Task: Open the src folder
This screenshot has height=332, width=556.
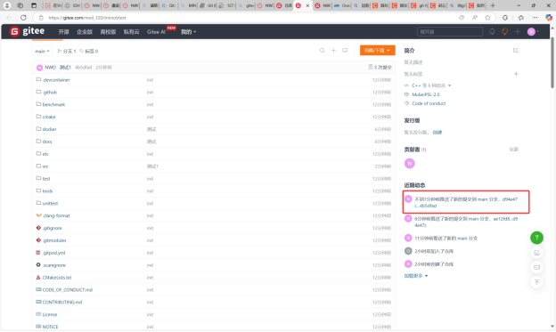Action: [45, 166]
